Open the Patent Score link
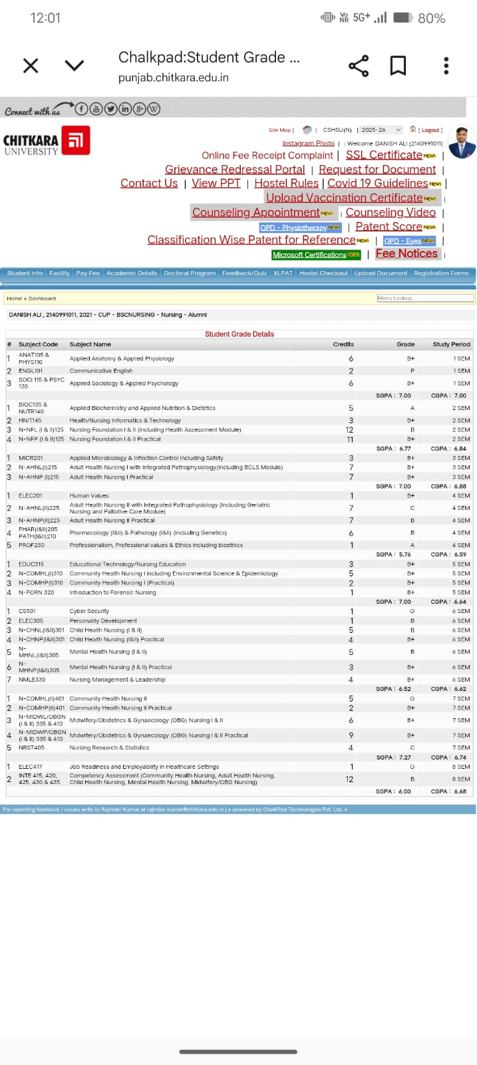477x1065 pixels. pyautogui.click(x=389, y=226)
